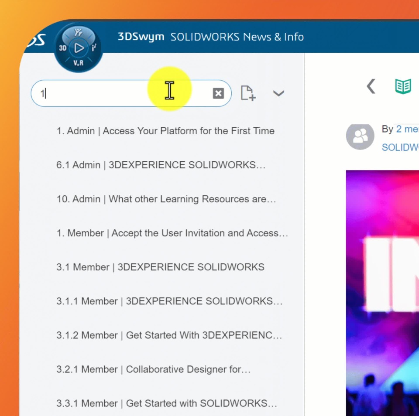Click the search input field
419x416 pixels.
point(131,93)
